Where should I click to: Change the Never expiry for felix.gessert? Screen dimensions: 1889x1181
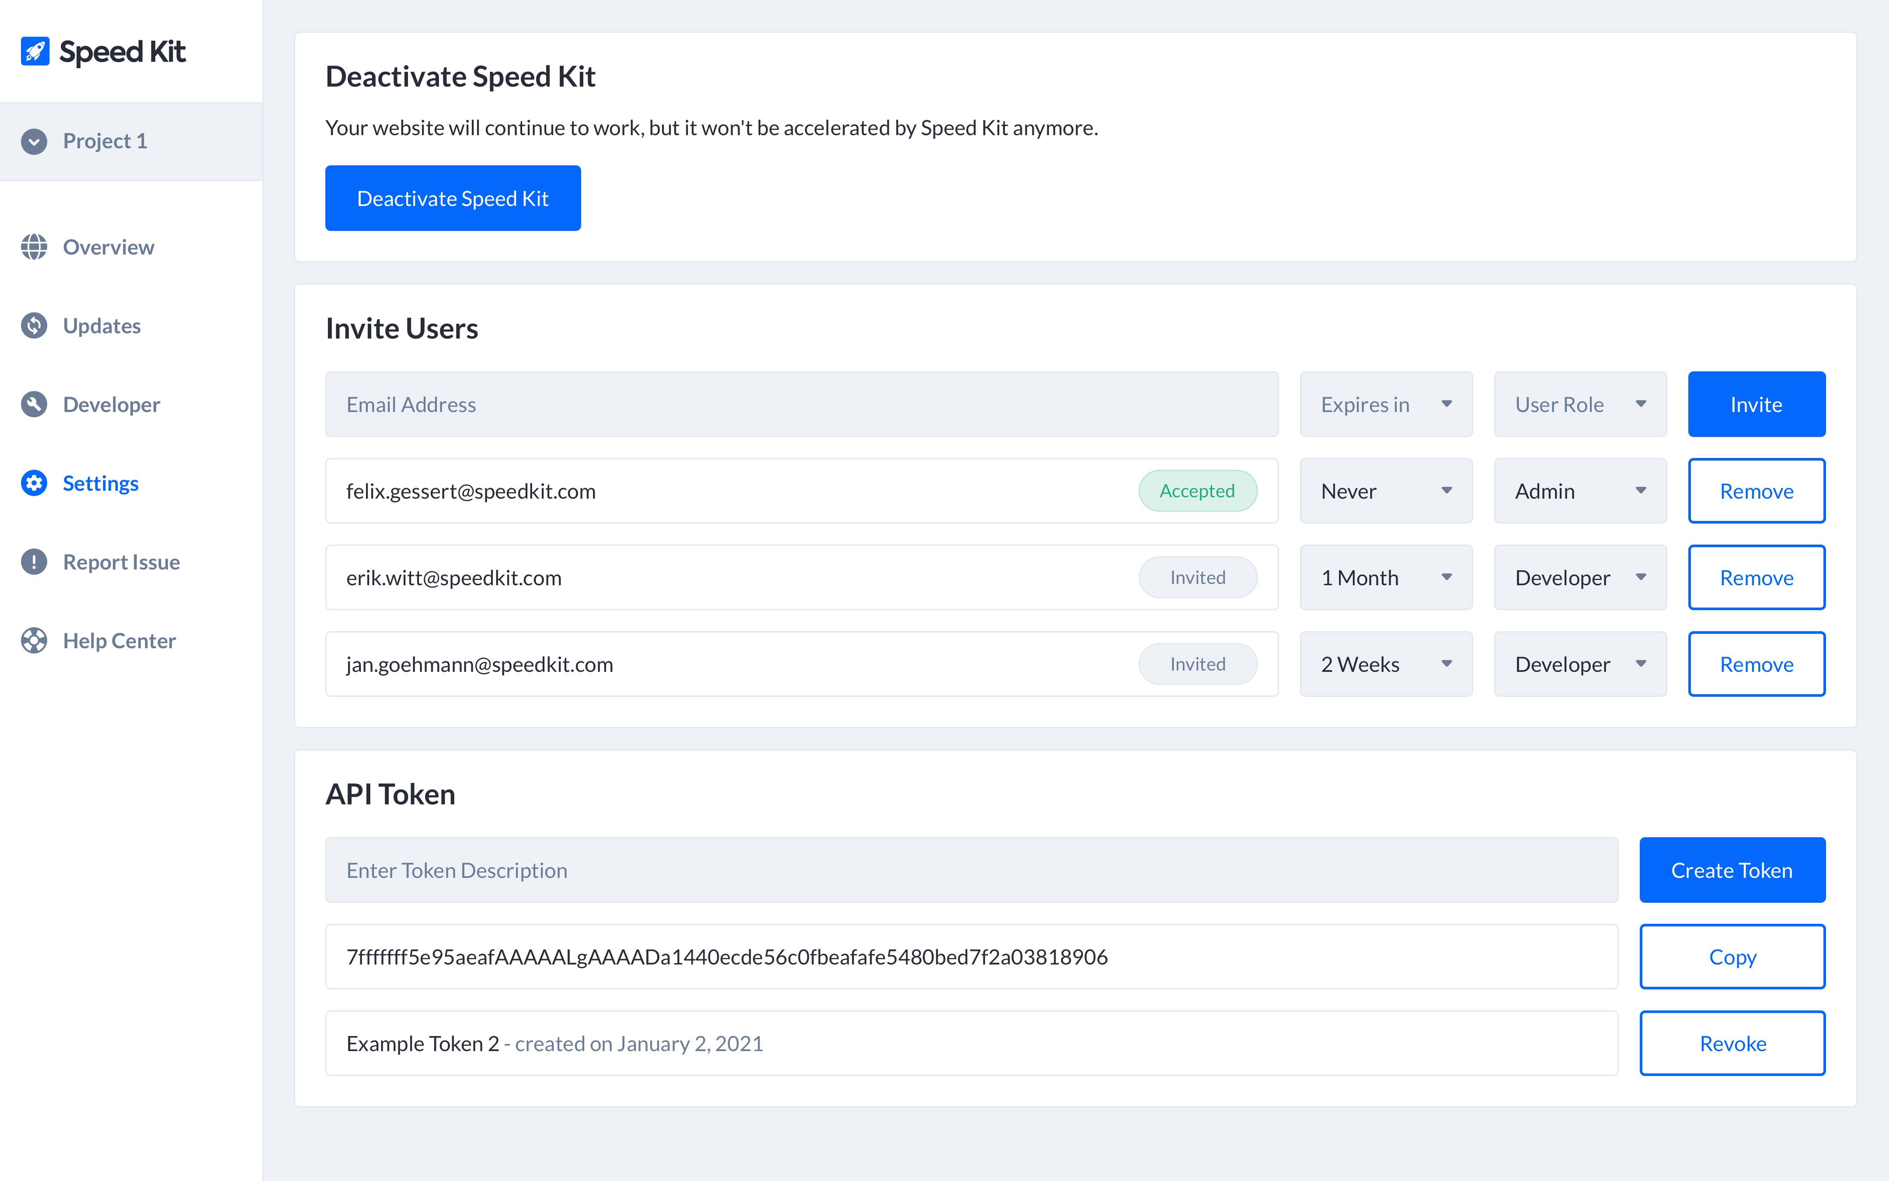pos(1386,491)
